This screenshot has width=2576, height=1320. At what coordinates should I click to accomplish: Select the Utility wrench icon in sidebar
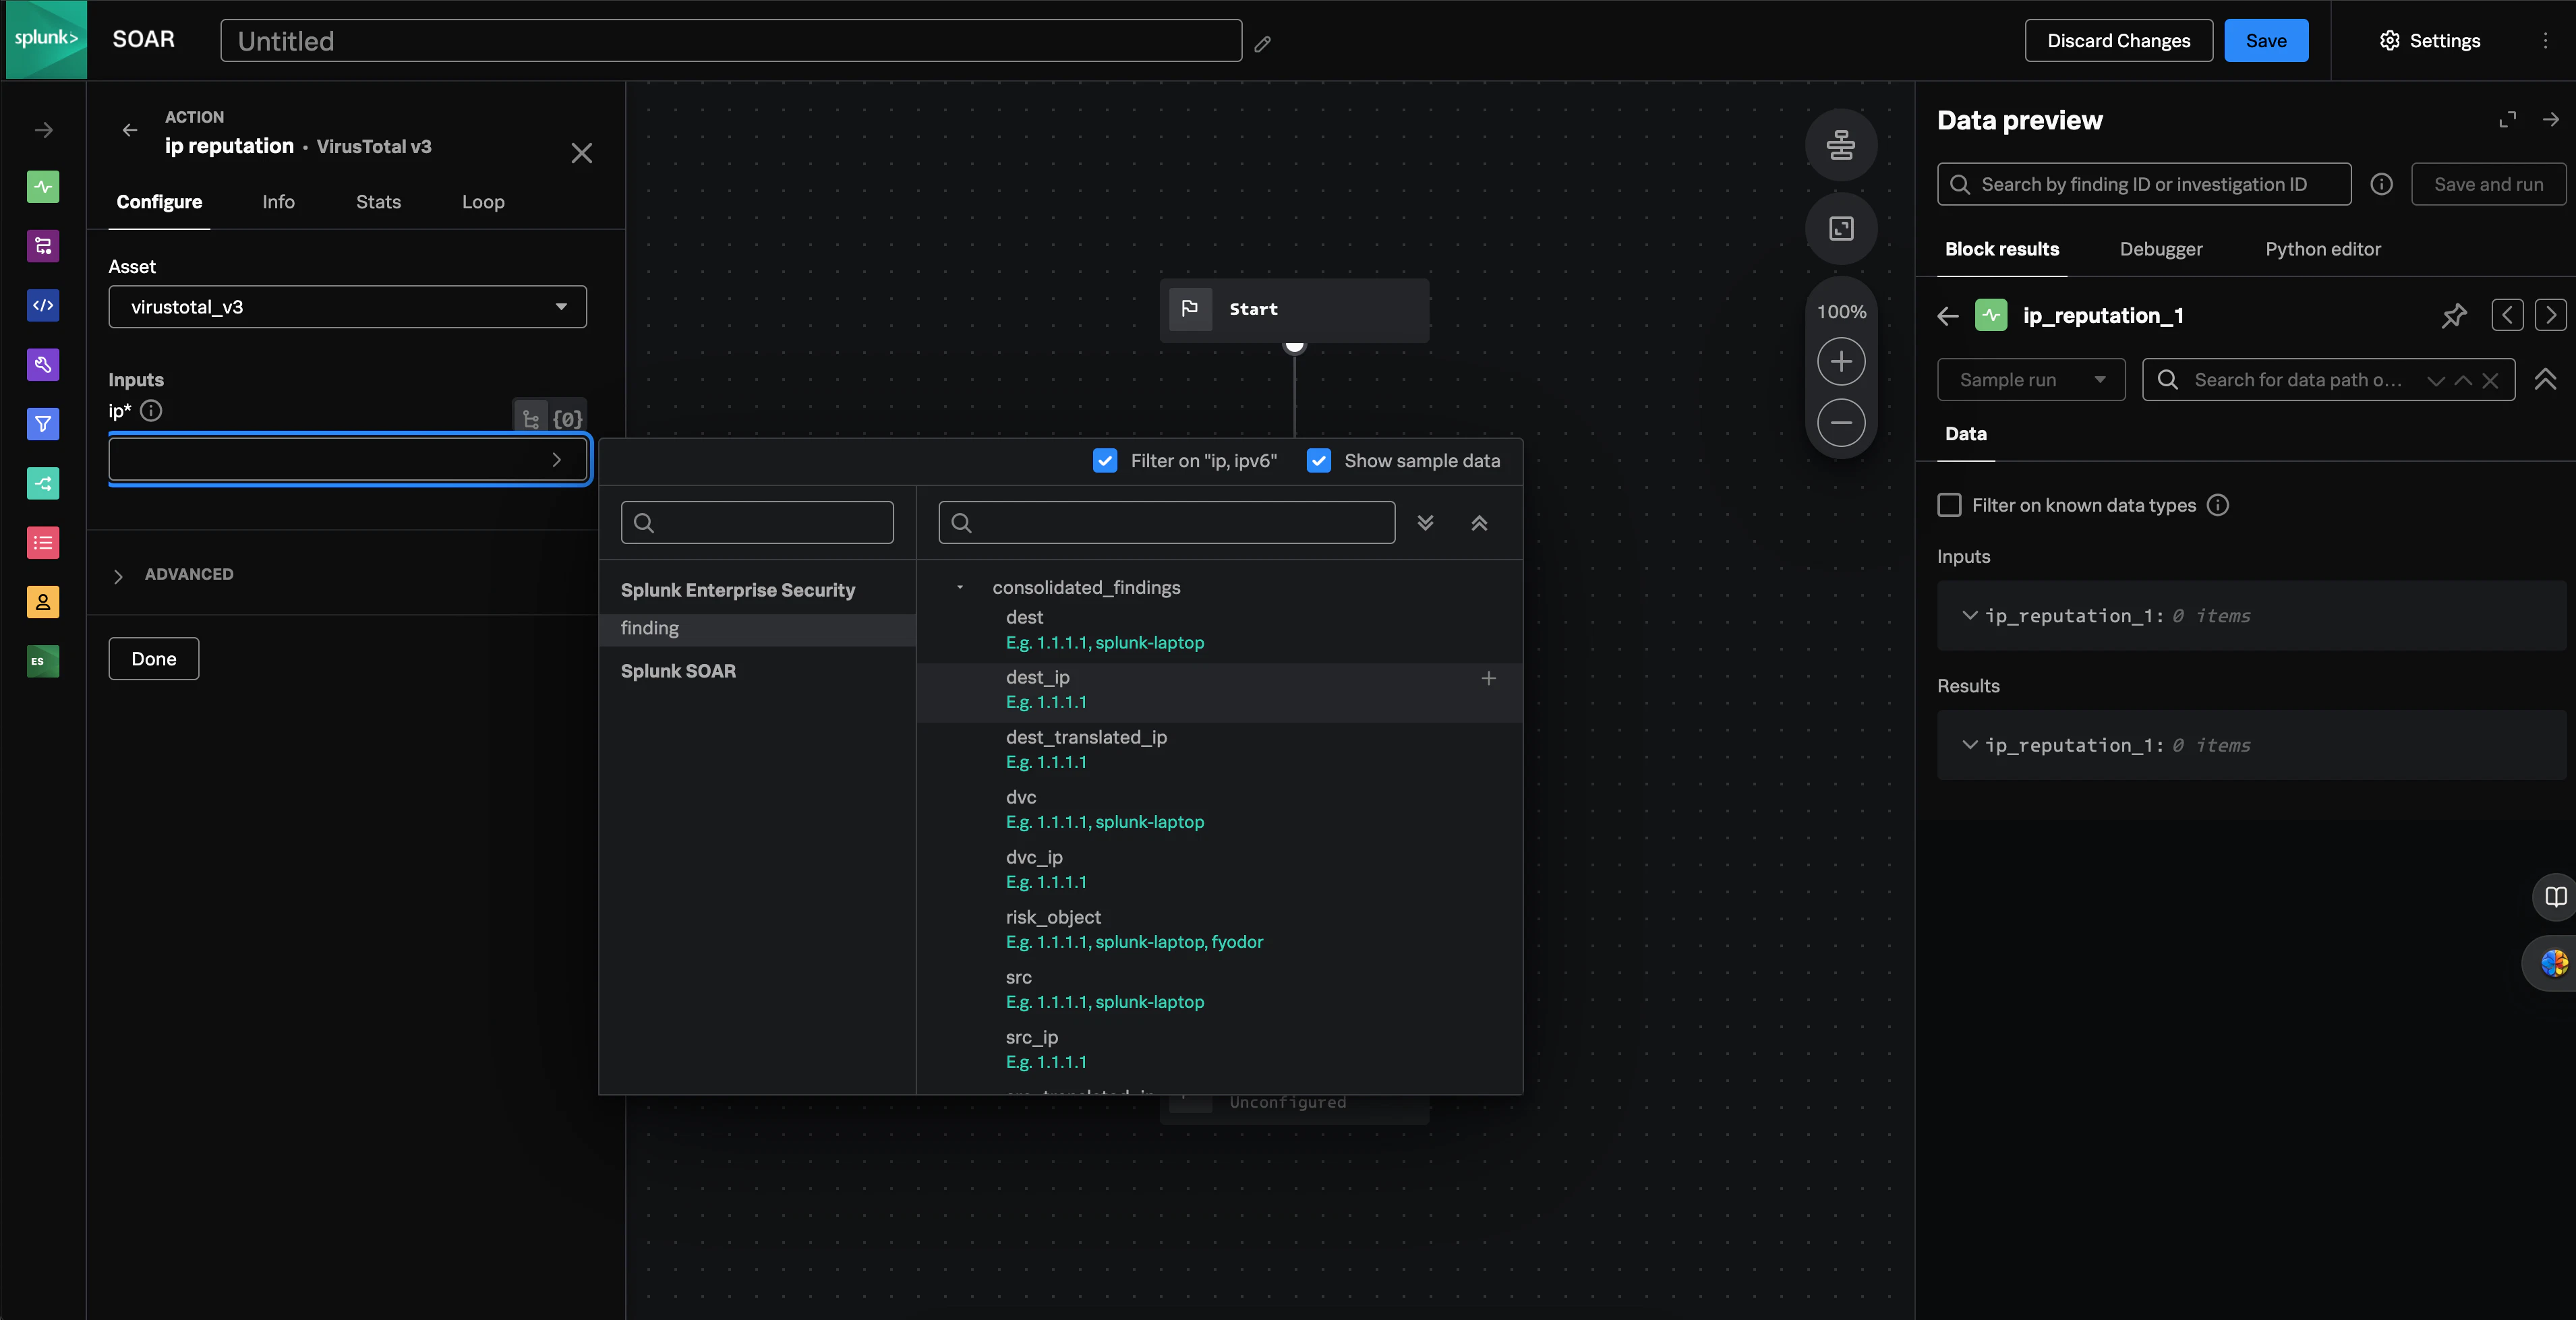(x=43, y=364)
